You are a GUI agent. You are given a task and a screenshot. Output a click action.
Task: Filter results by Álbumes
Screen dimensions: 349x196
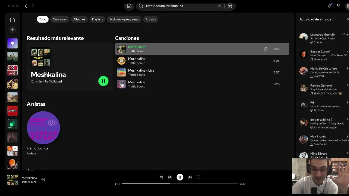[x=79, y=19]
